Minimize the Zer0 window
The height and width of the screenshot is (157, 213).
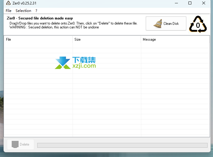pos(176,3)
